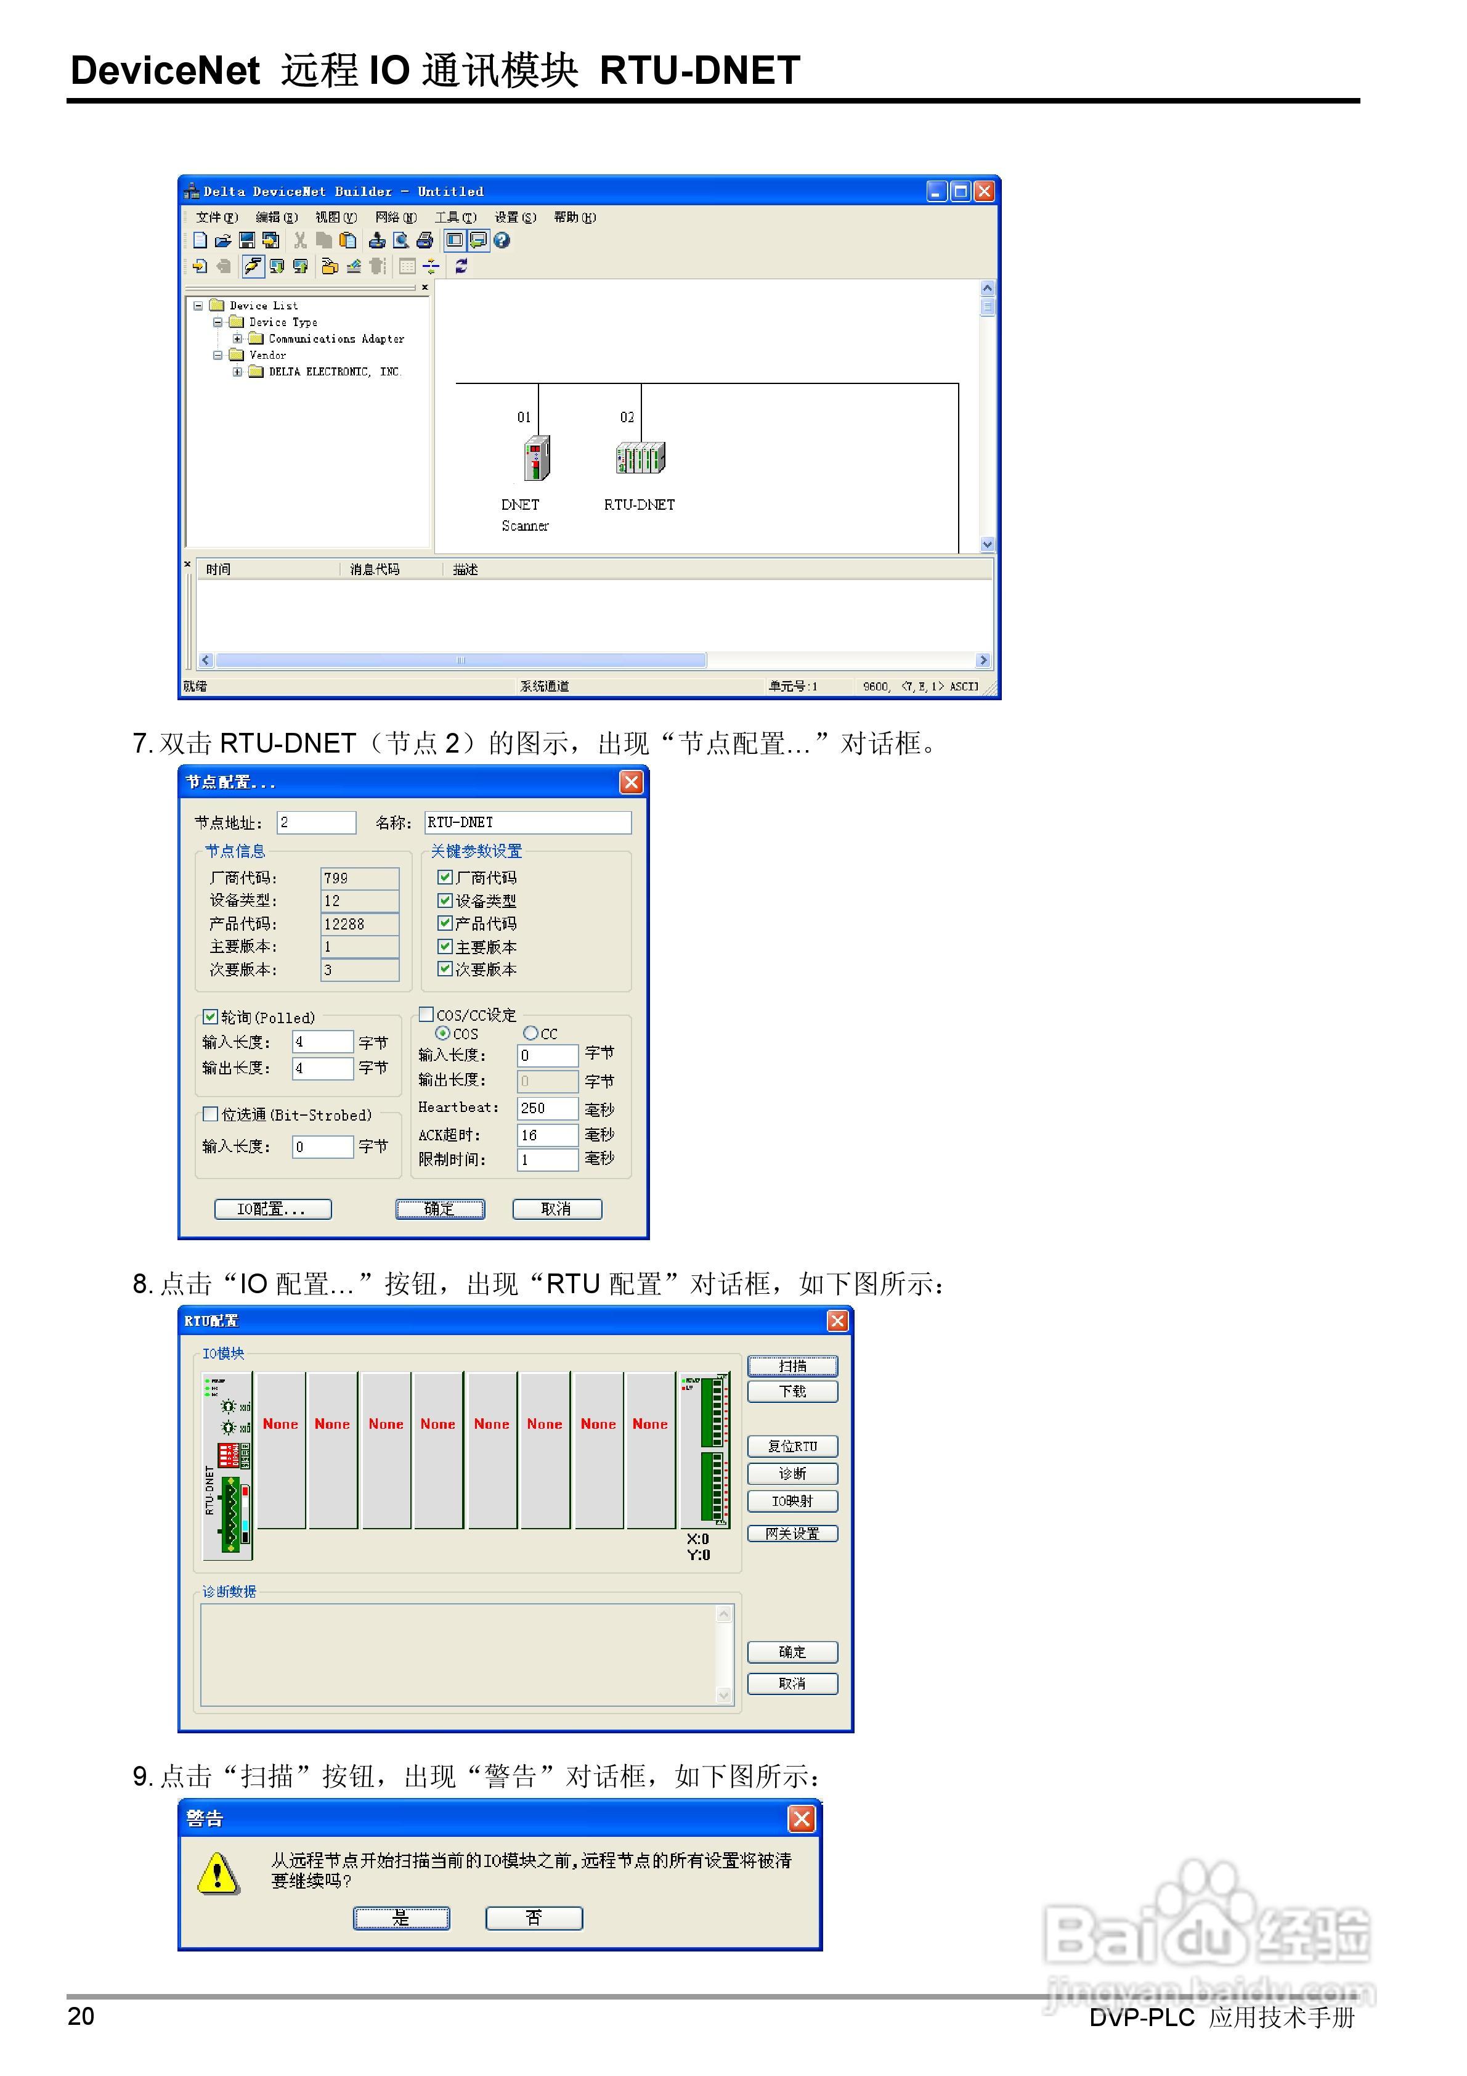Expand the DELTA ELECTRONIC, INC. folder
The width and height of the screenshot is (1467, 2076).
tap(238, 372)
